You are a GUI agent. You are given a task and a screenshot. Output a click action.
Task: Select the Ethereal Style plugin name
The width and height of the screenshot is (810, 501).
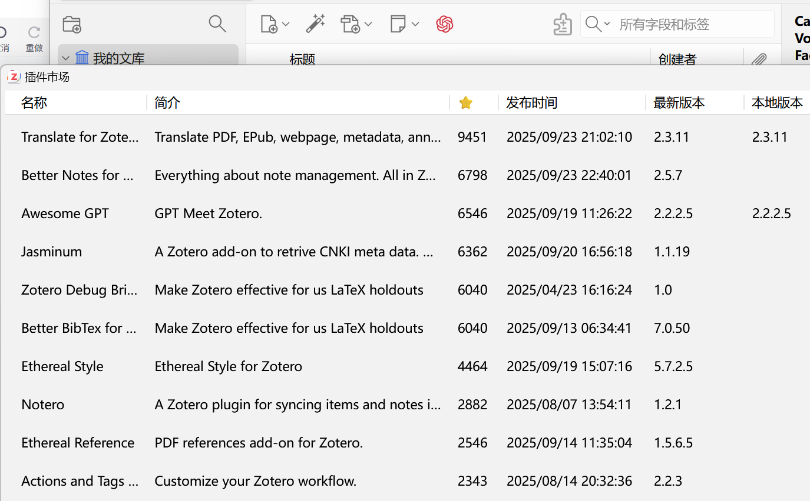click(62, 366)
